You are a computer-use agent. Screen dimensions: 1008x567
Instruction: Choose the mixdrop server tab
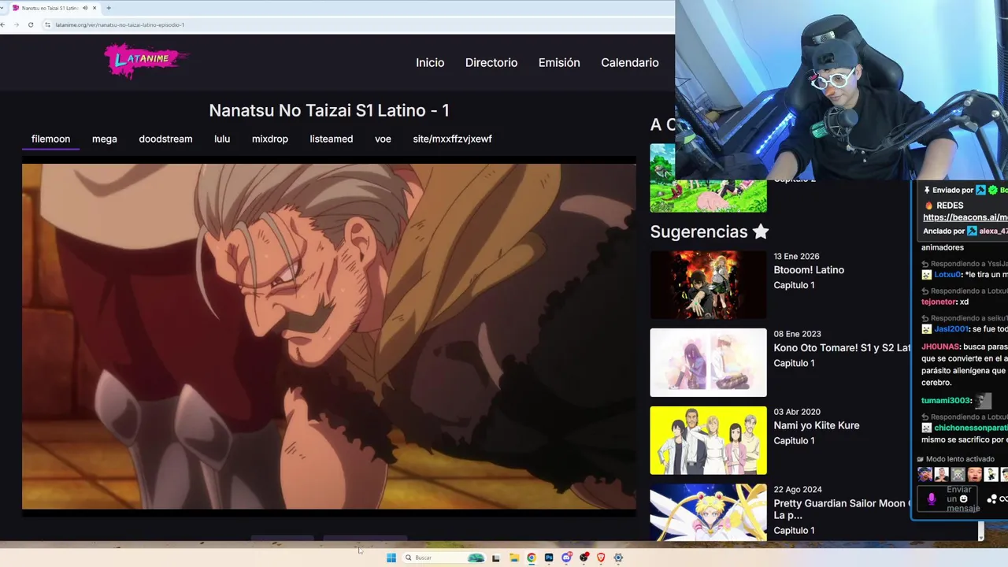coord(270,139)
